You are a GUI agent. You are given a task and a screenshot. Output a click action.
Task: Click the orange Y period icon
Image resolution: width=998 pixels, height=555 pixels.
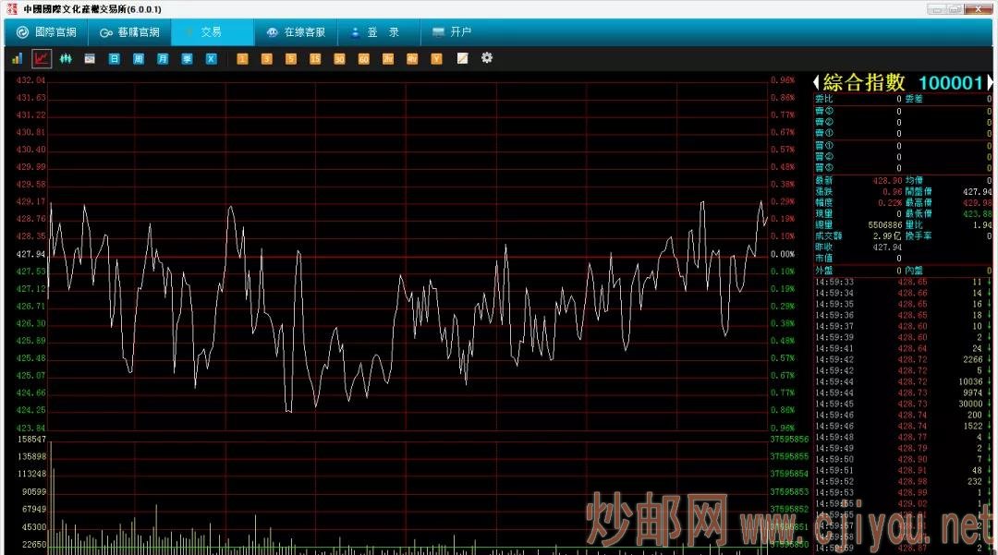pyautogui.click(x=436, y=58)
